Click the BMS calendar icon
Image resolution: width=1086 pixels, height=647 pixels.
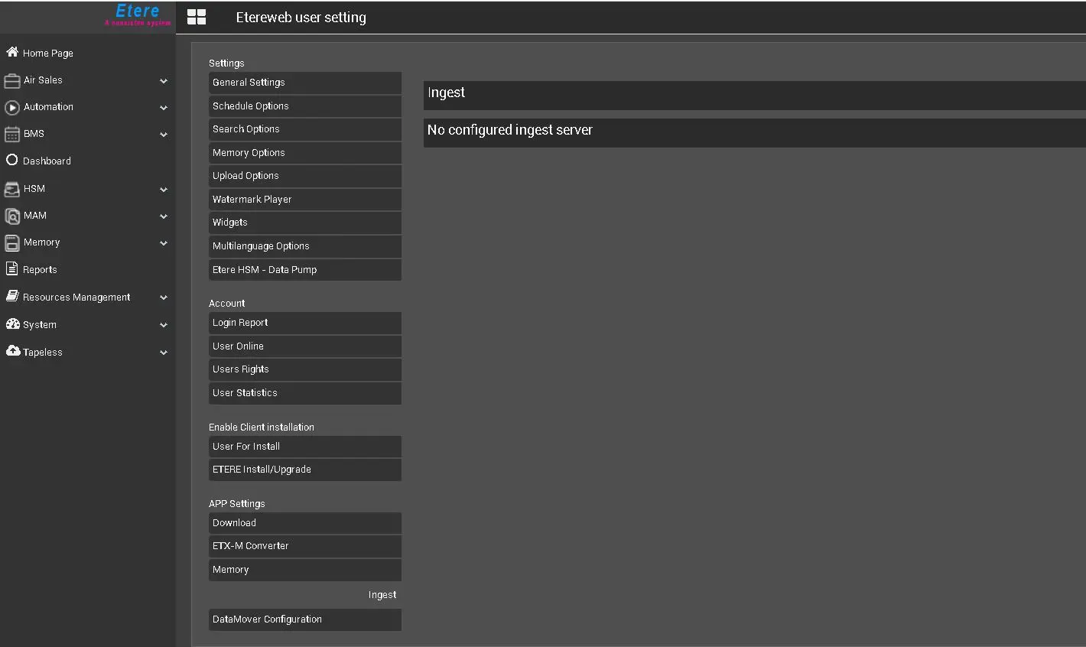click(12, 135)
